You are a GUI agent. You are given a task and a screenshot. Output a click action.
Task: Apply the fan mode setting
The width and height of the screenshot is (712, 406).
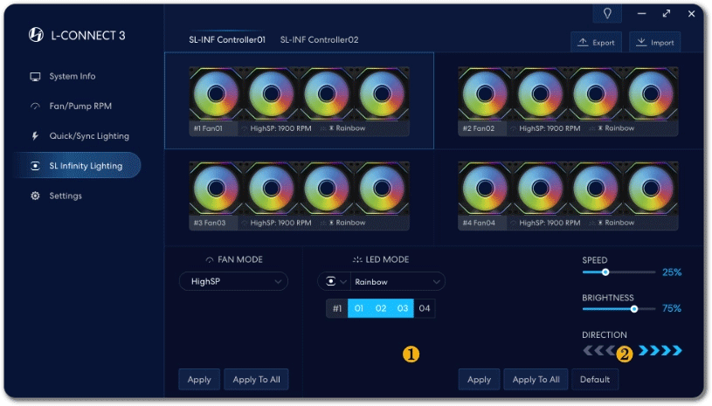[x=199, y=379]
